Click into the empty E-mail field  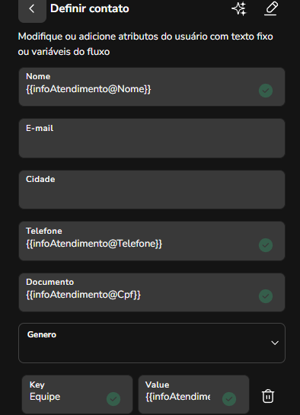pos(152,138)
